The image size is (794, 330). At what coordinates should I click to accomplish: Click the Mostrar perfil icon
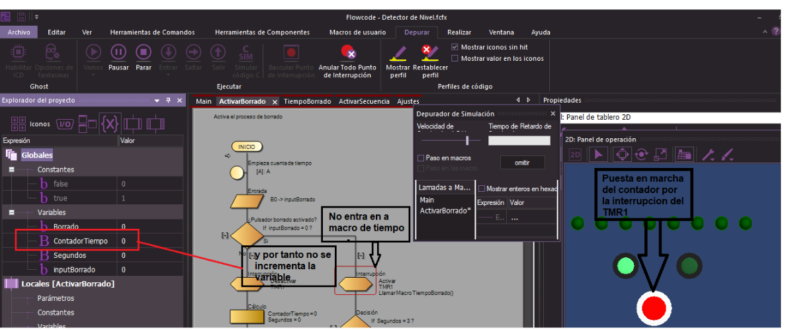(398, 52)
